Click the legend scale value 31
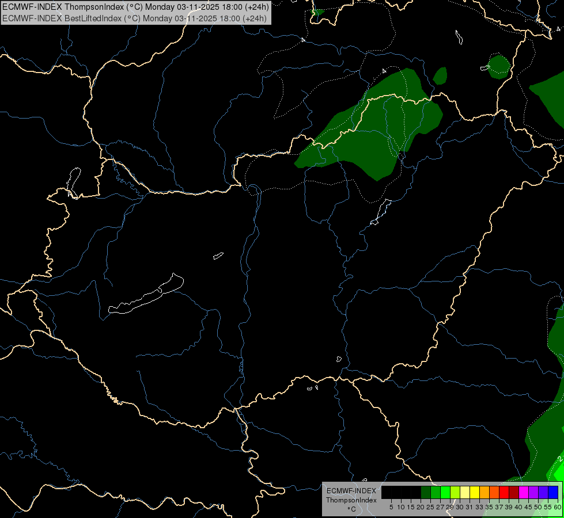Screen dimensions: 564x518 tap(470, 507)
